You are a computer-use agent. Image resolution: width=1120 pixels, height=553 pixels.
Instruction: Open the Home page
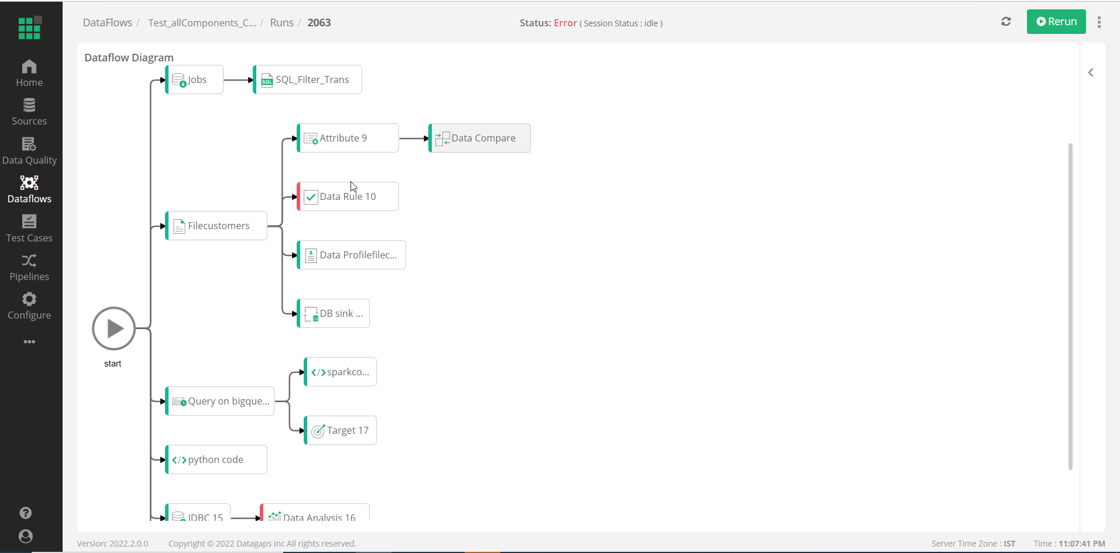point(29,72)
